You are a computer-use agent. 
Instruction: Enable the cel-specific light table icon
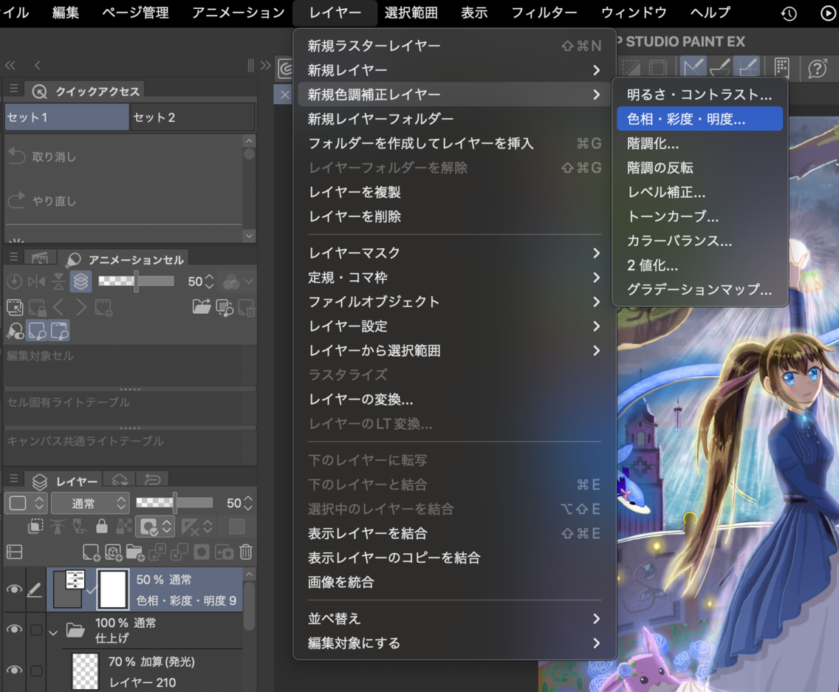pyautogui.click(x=37, y=332)
